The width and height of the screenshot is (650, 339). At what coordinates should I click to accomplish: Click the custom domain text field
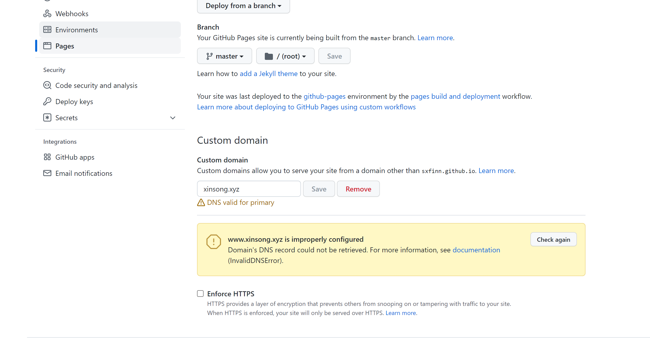coord(249,189)
